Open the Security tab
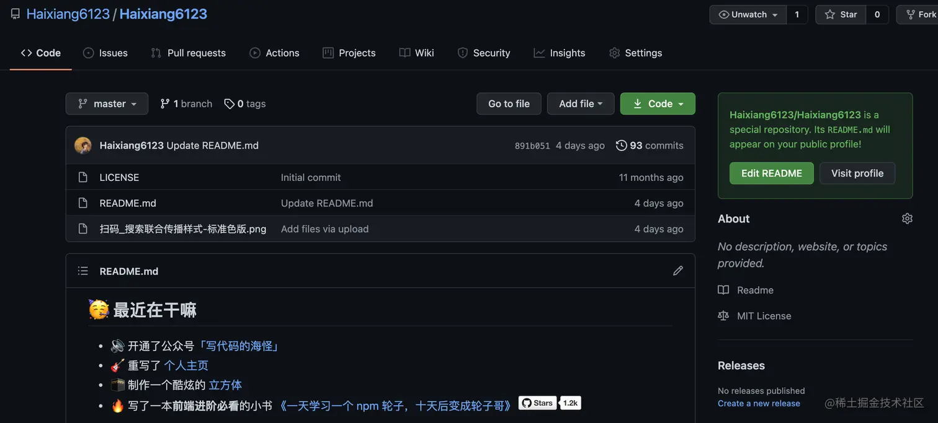938x423 pixels. (x=484, y=53)
